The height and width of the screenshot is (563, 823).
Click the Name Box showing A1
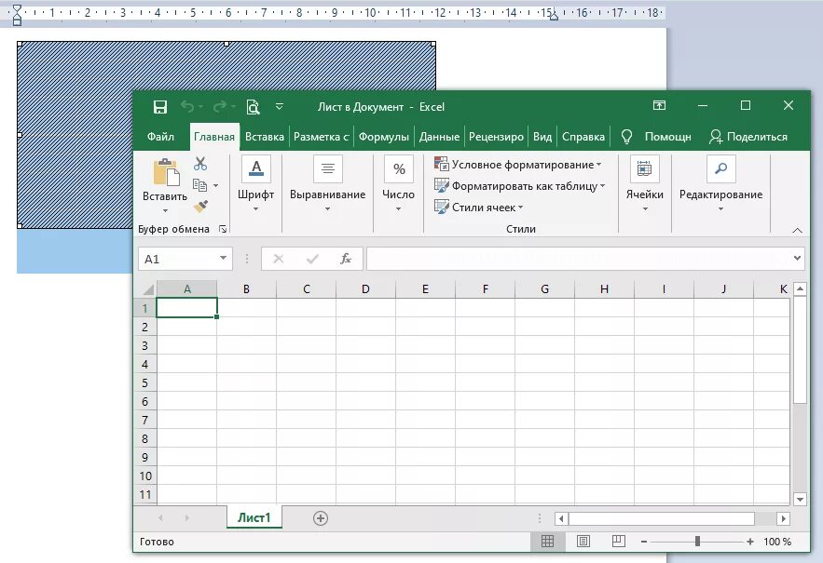[178, 259]
